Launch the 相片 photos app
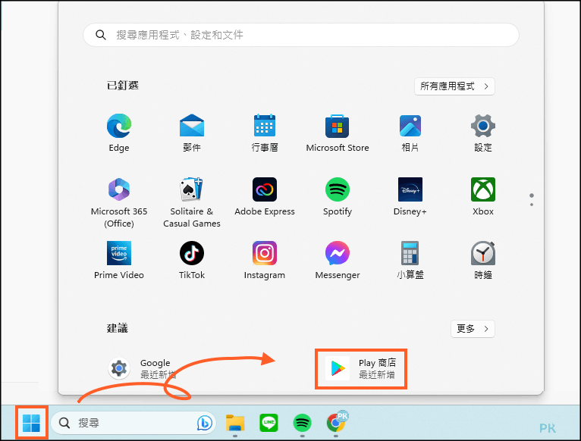This screenshot has width=581, height=441. click(410, 132)
